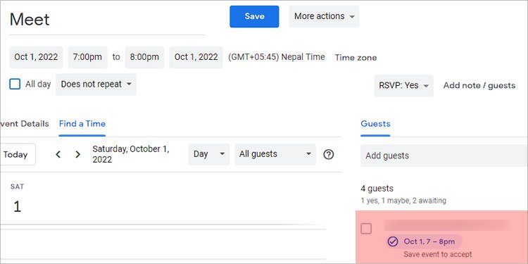Open the RSVP: Yes dropdown
This screenshot has height=264, width=528.
click(404, 85)
